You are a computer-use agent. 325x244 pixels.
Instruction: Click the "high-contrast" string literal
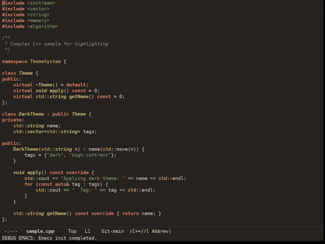click(x=90, y=155)
